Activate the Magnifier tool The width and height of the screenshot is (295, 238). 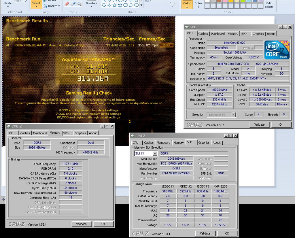point(80,4)
